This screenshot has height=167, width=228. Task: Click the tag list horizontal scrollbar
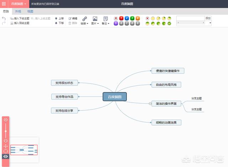191,23
